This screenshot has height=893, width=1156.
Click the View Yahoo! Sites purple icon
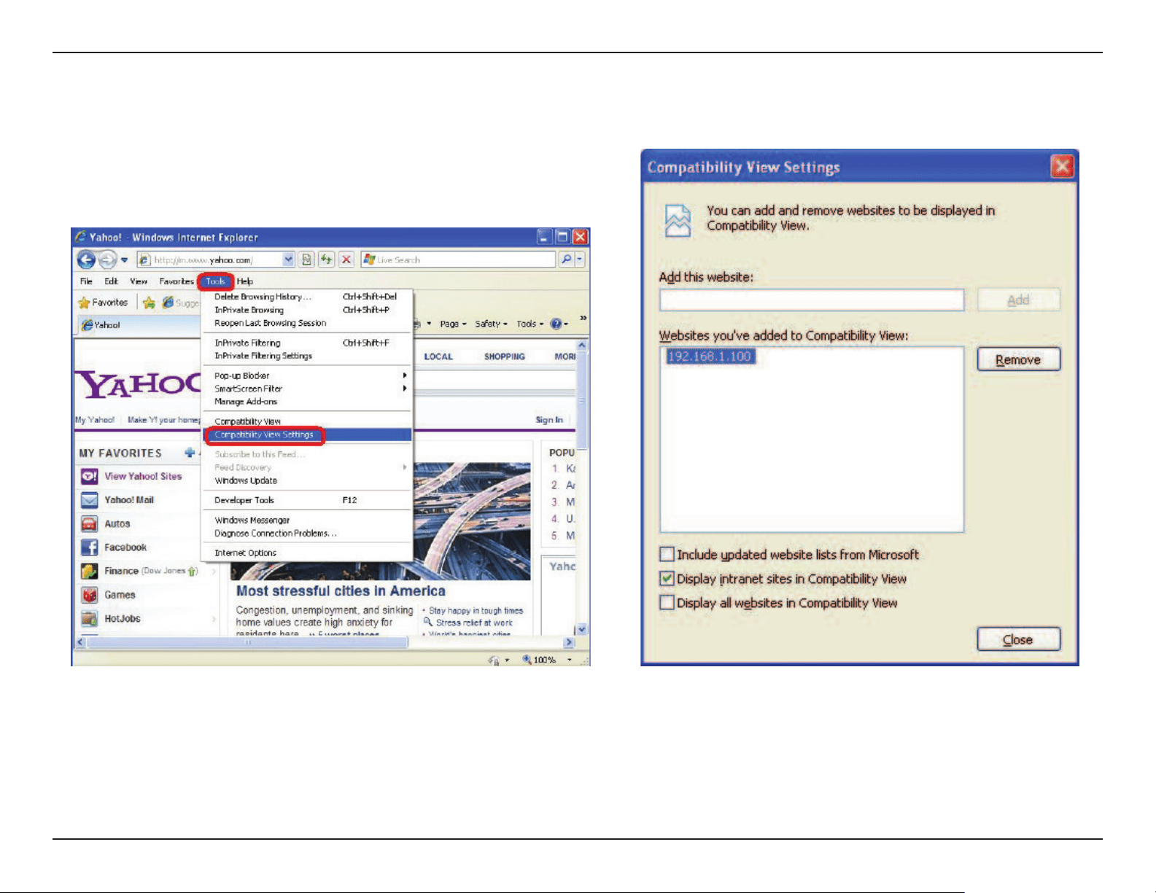coord(90,476)
